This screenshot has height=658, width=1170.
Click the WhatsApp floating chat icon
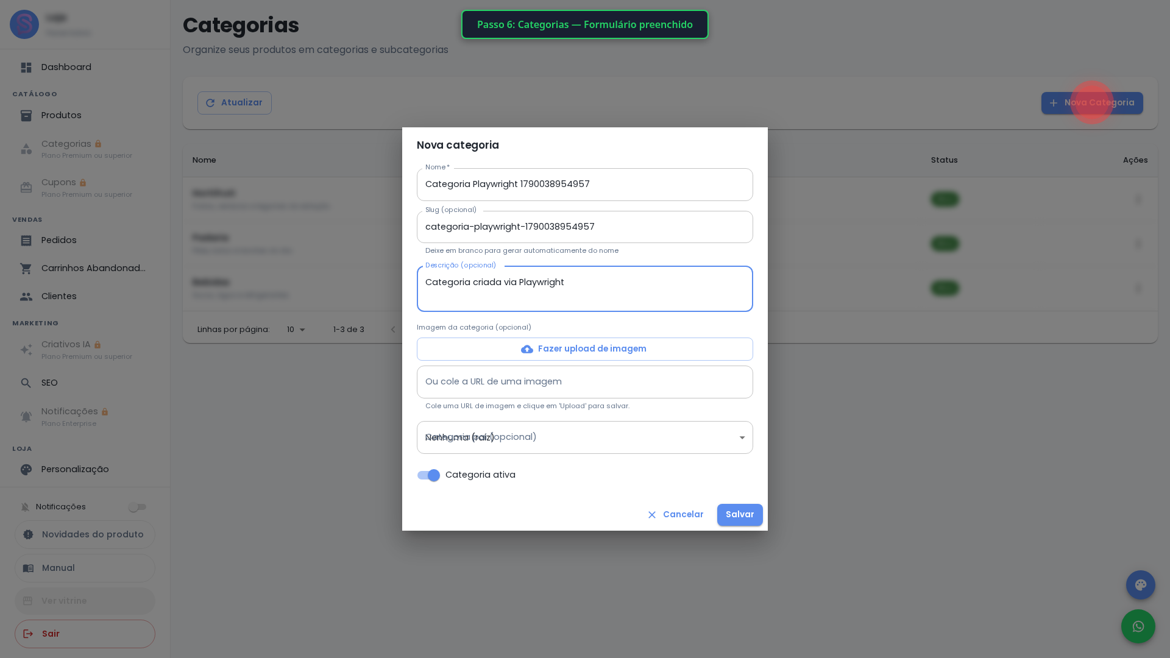pyautogui.click(x=1138, y=626)
